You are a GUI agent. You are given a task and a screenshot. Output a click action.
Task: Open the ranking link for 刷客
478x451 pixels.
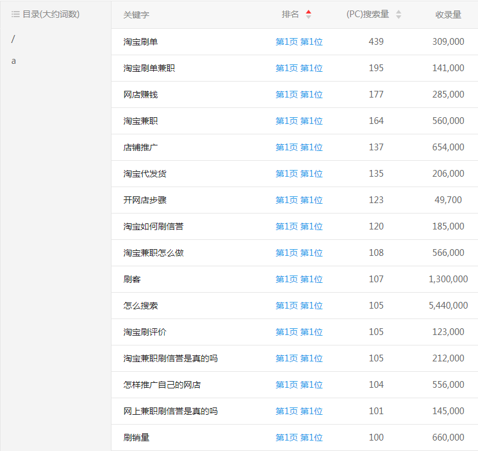[299, 279]
